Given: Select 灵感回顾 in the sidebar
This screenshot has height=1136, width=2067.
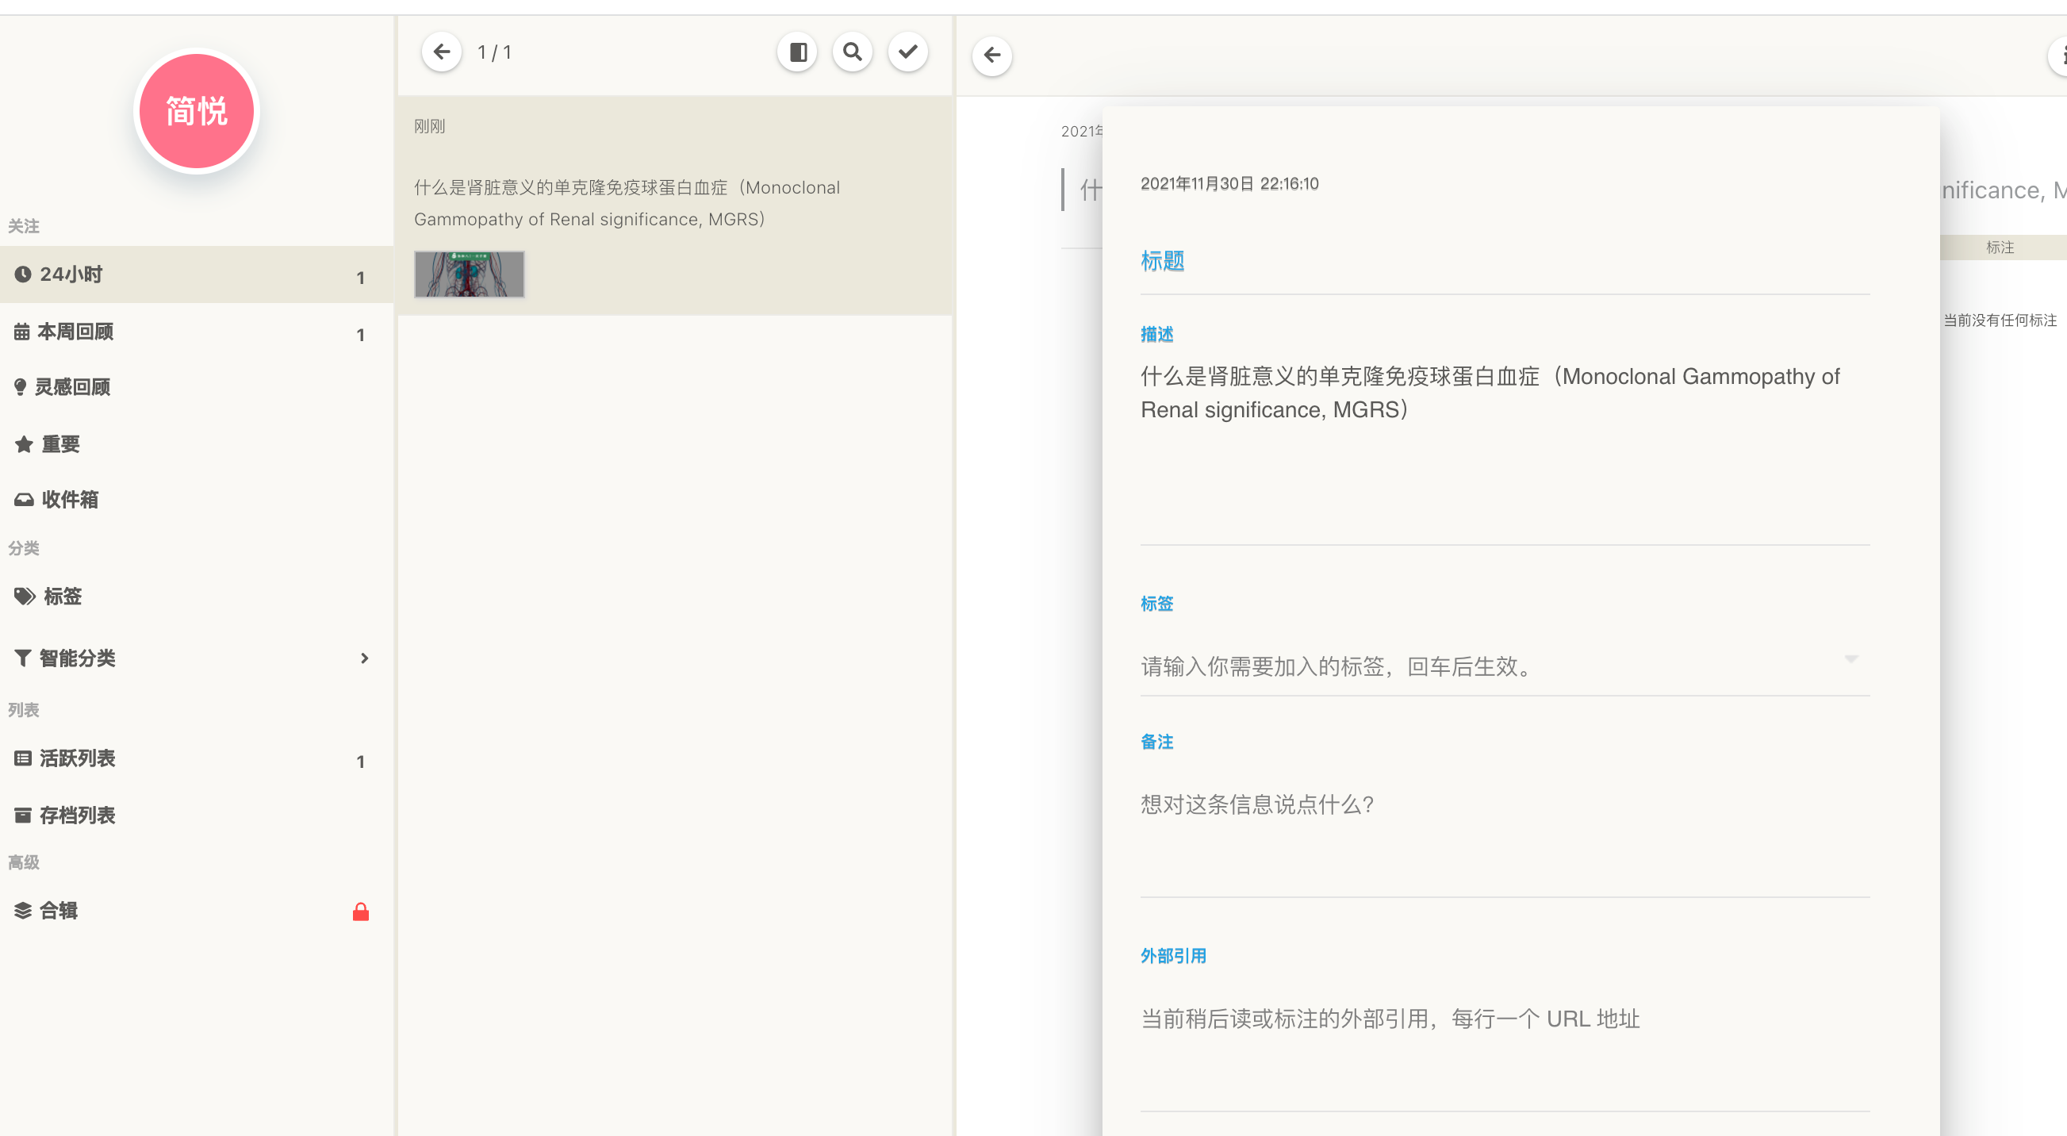Looking at the screenshot, I should point(76,386).
